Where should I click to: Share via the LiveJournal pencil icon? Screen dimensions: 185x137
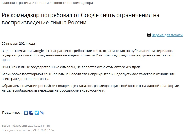tap(42, 113)
